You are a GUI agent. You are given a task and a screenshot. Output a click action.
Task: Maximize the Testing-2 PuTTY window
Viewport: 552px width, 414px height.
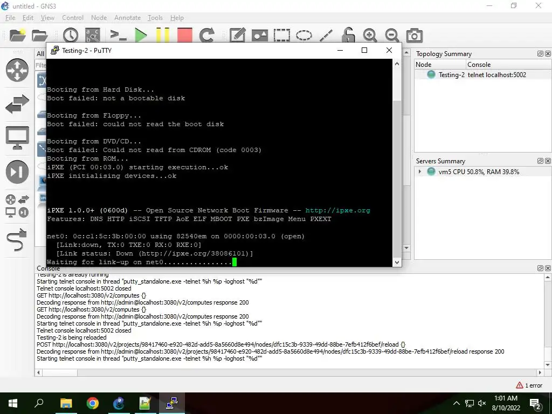(364, 50)
